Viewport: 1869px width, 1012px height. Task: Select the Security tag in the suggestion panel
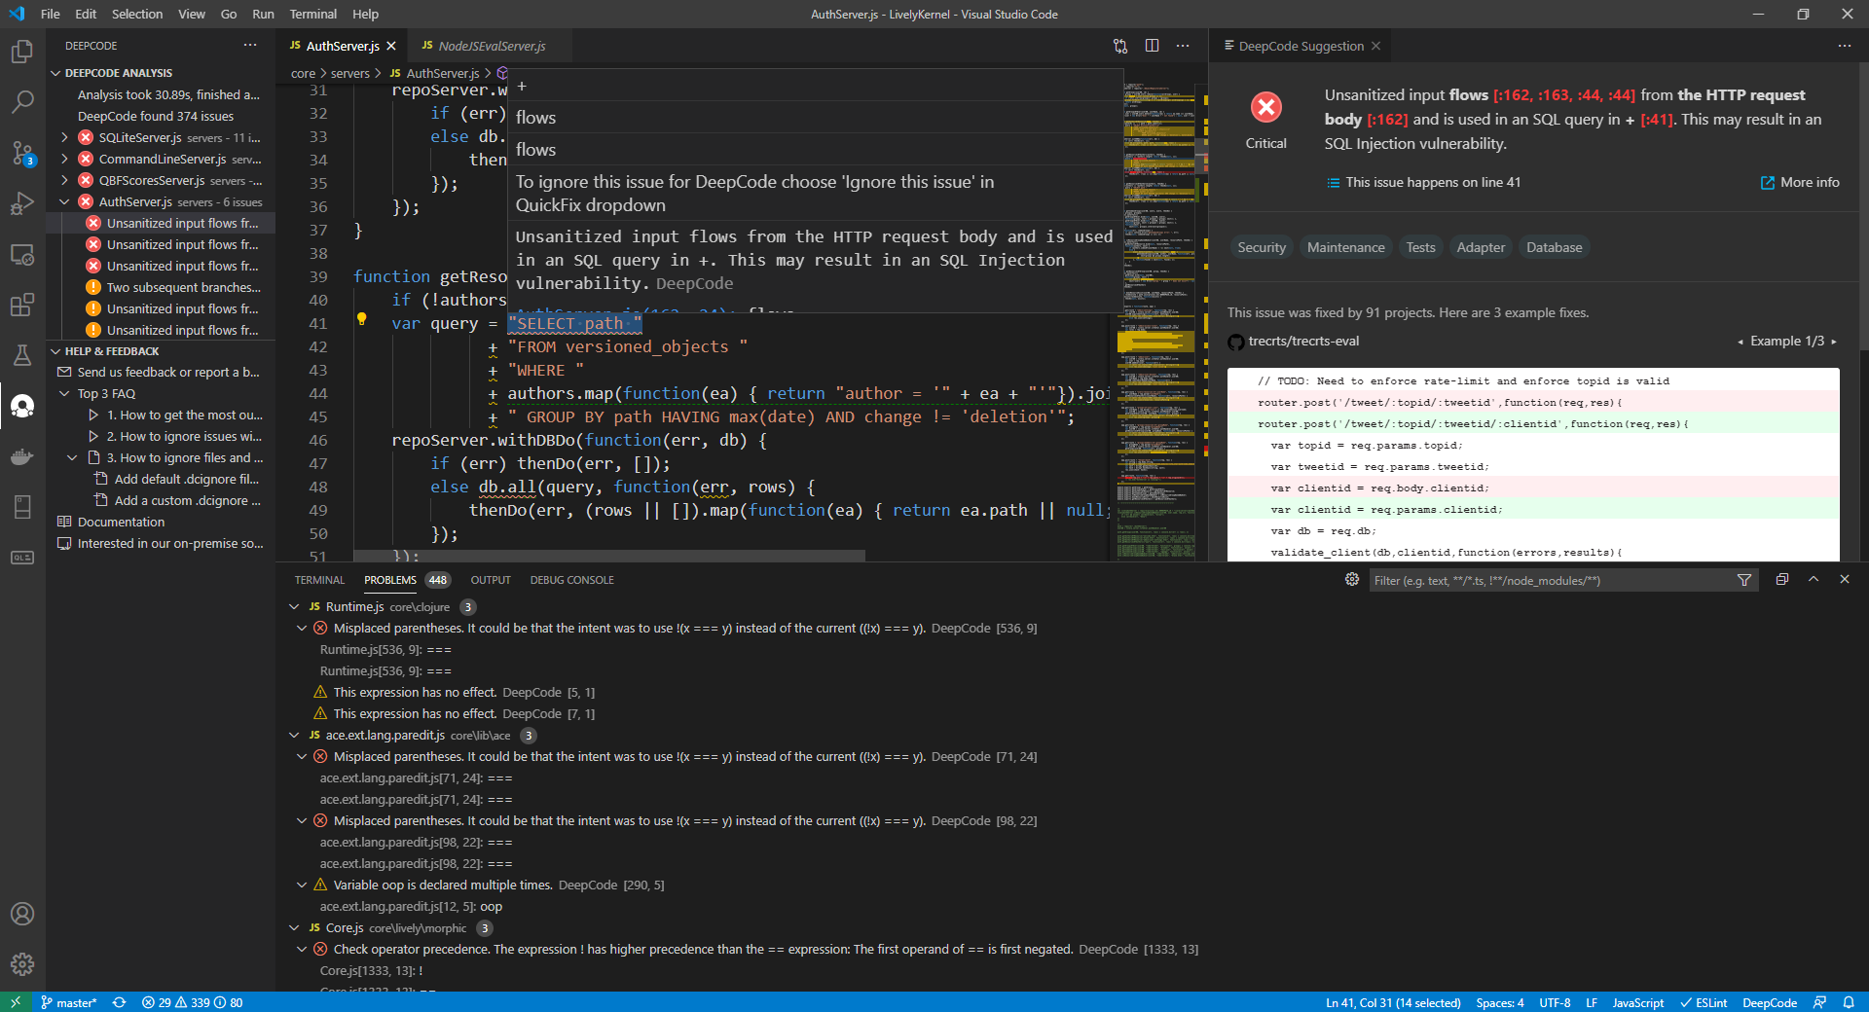(x=1261, y=246)
